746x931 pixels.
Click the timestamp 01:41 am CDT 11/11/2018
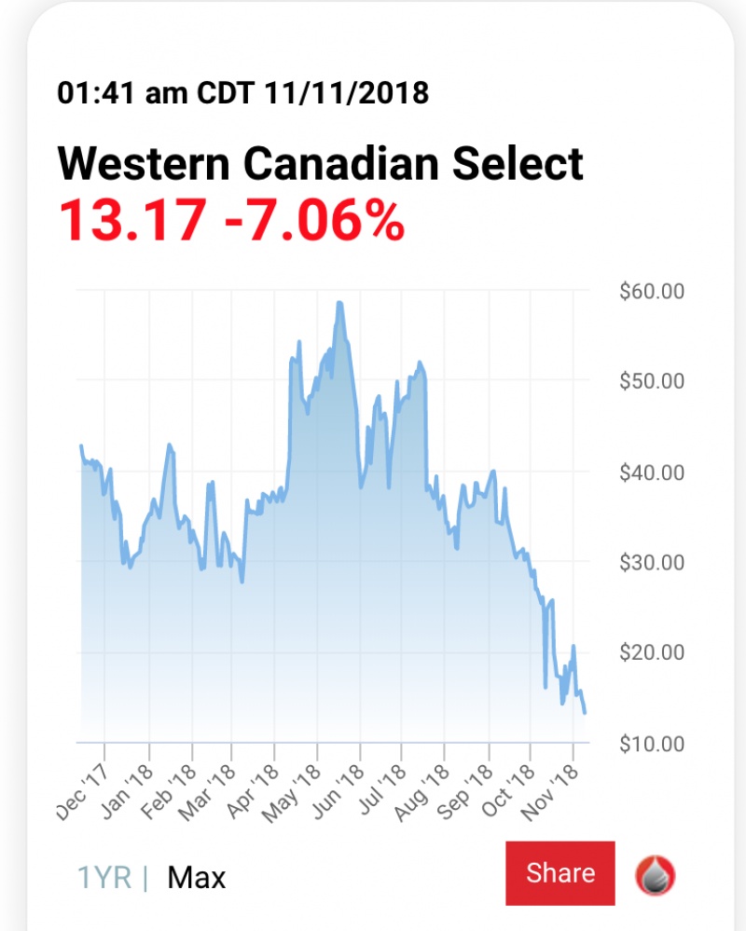pos(242,93)
